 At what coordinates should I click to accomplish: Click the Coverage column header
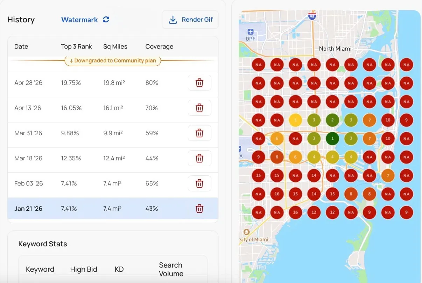[x=159, y=46]
